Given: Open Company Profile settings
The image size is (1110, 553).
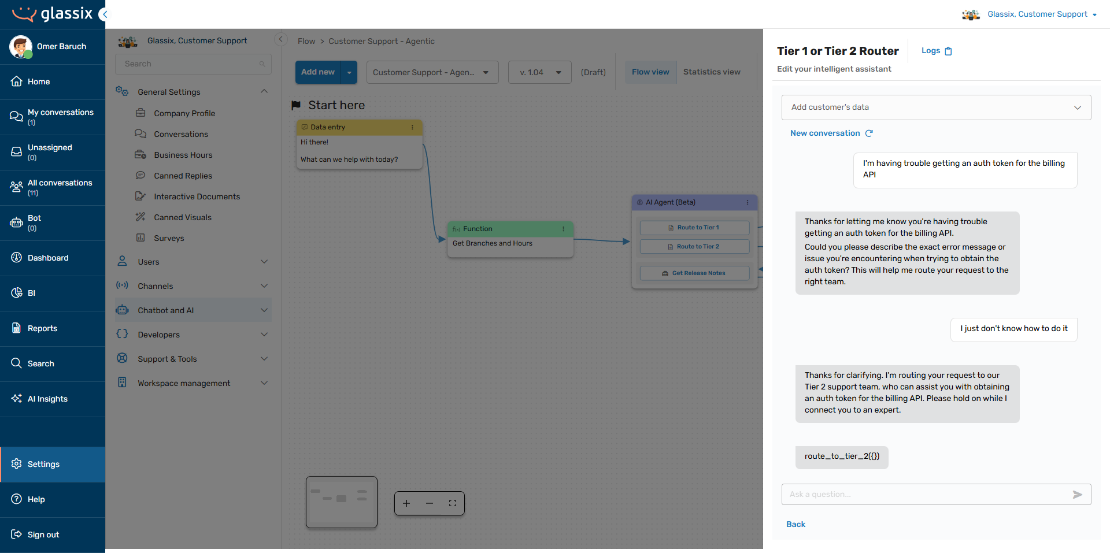Looking at the screenshot, I should (x=184, y=113).
